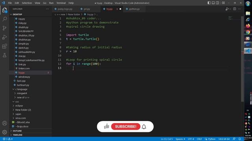
Task: Open the Run menu
Action: point(51,3)
